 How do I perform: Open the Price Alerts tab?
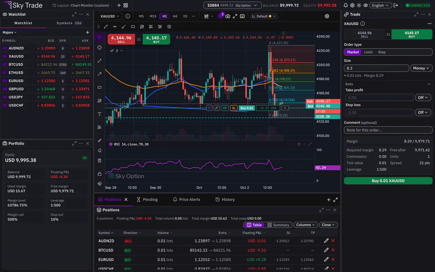187,200
